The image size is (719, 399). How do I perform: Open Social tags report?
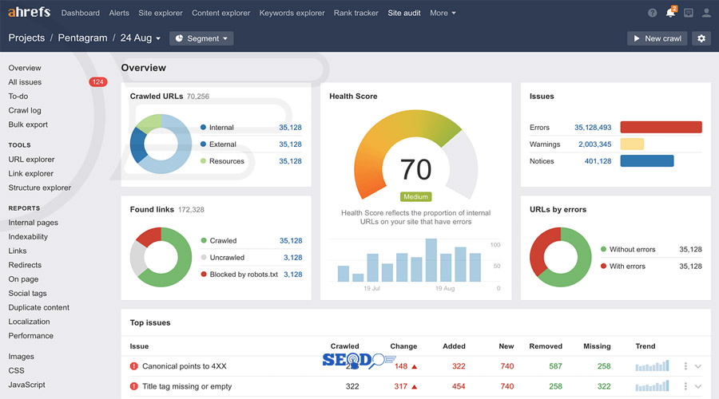pos(27,294)
